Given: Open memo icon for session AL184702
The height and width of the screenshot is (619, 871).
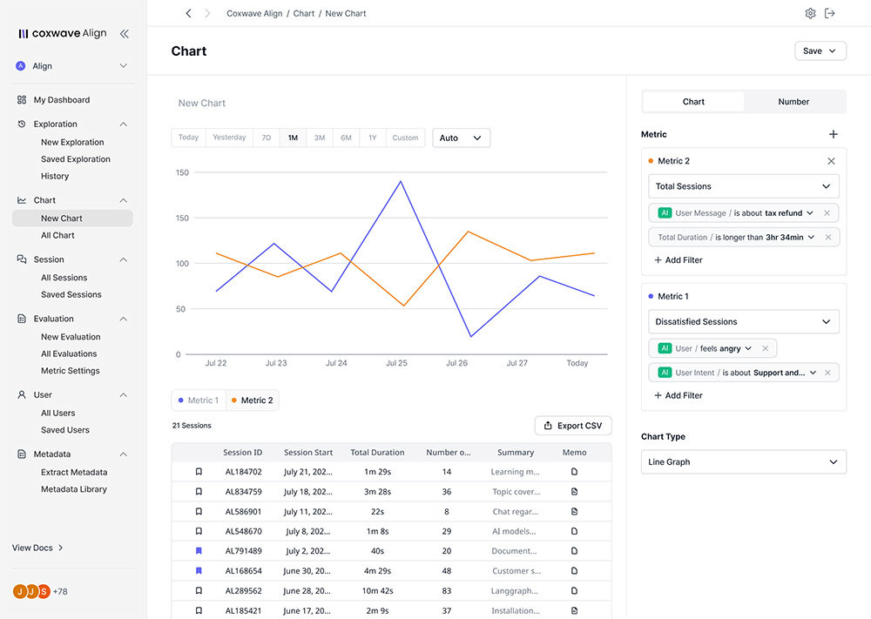Looking at the screenshot, I should coord(574,472).
